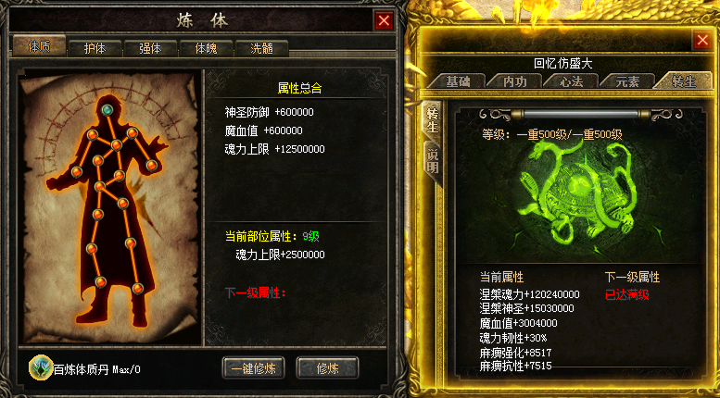Click the level progress bar above emblem
This screenshot has width=720, height=398.
click(581, 114)
